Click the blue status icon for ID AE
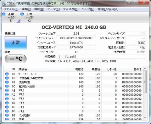The height and width of the screenshot is (124, 151). 7,99
